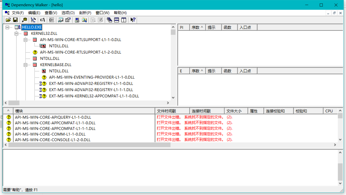346x195 pixels.
Task: Click the red module icon beside KERNELBASE.DLL
Action: point(35,65)
